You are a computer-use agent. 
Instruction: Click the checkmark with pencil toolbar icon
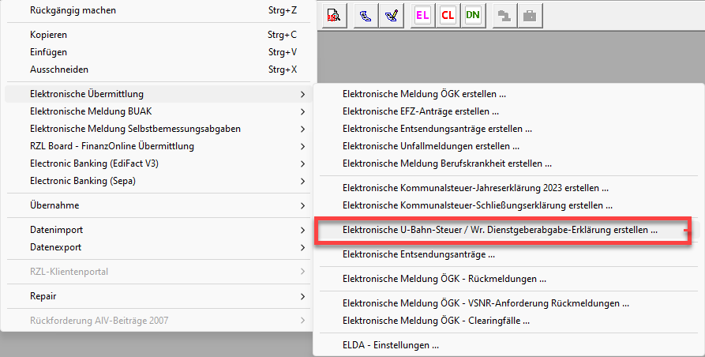click(x=390, y=15)
